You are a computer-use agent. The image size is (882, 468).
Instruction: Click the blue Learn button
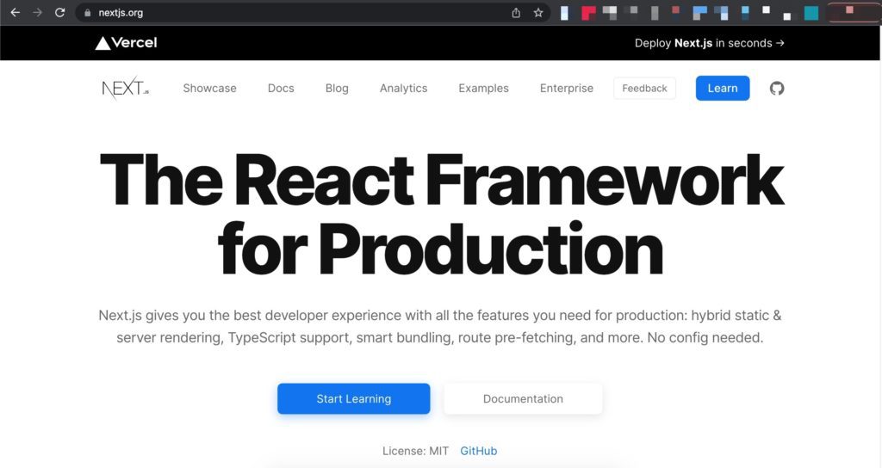pos(722,89)
